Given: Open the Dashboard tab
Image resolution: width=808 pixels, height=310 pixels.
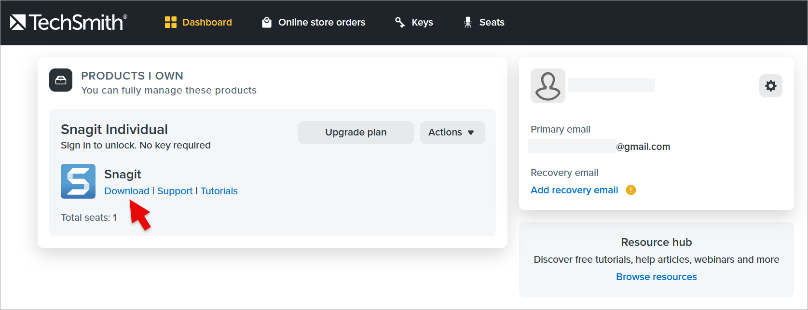Looking at the screenshot, I should pyautogui.click(x=198, y=22).
